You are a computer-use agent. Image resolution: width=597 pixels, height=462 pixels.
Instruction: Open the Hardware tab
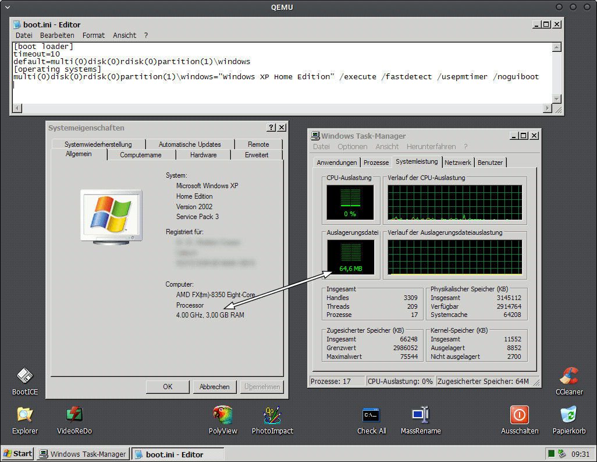(203, 155)
